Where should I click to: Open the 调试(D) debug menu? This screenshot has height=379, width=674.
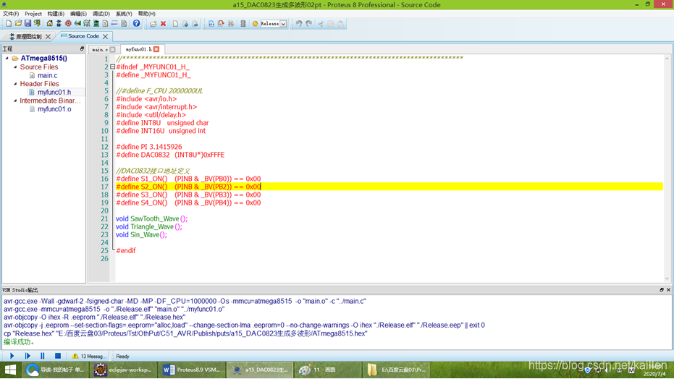click(101, 14)
